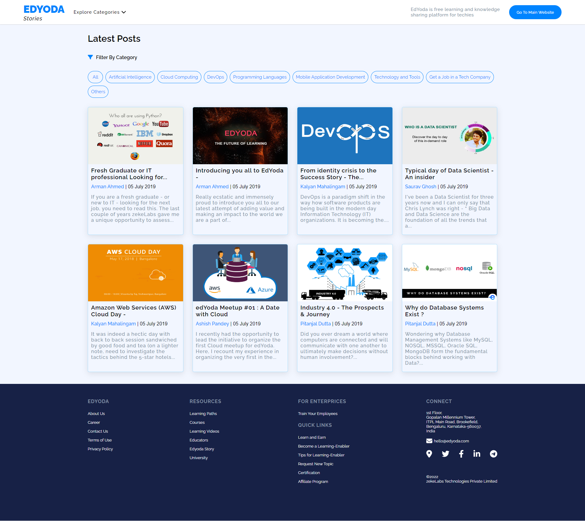Viewport: 585px width, 521px height.
Task: Click author link Arman Ahmed
Action: (x=107, y=186)
